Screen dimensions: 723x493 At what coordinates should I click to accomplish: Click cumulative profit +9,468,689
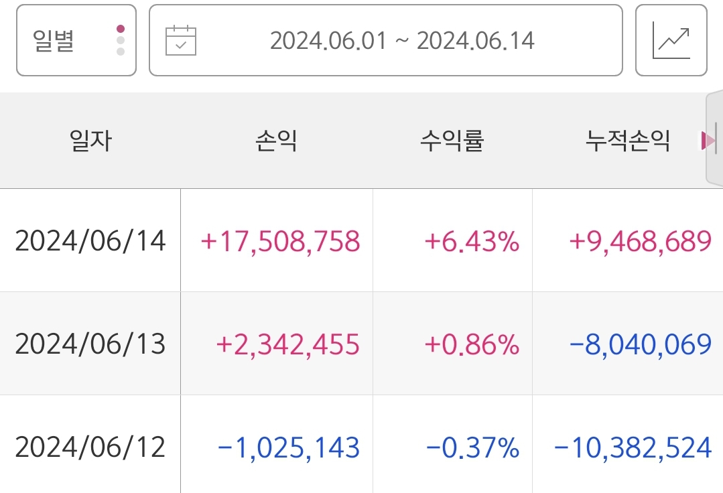(x=640, y=241)
